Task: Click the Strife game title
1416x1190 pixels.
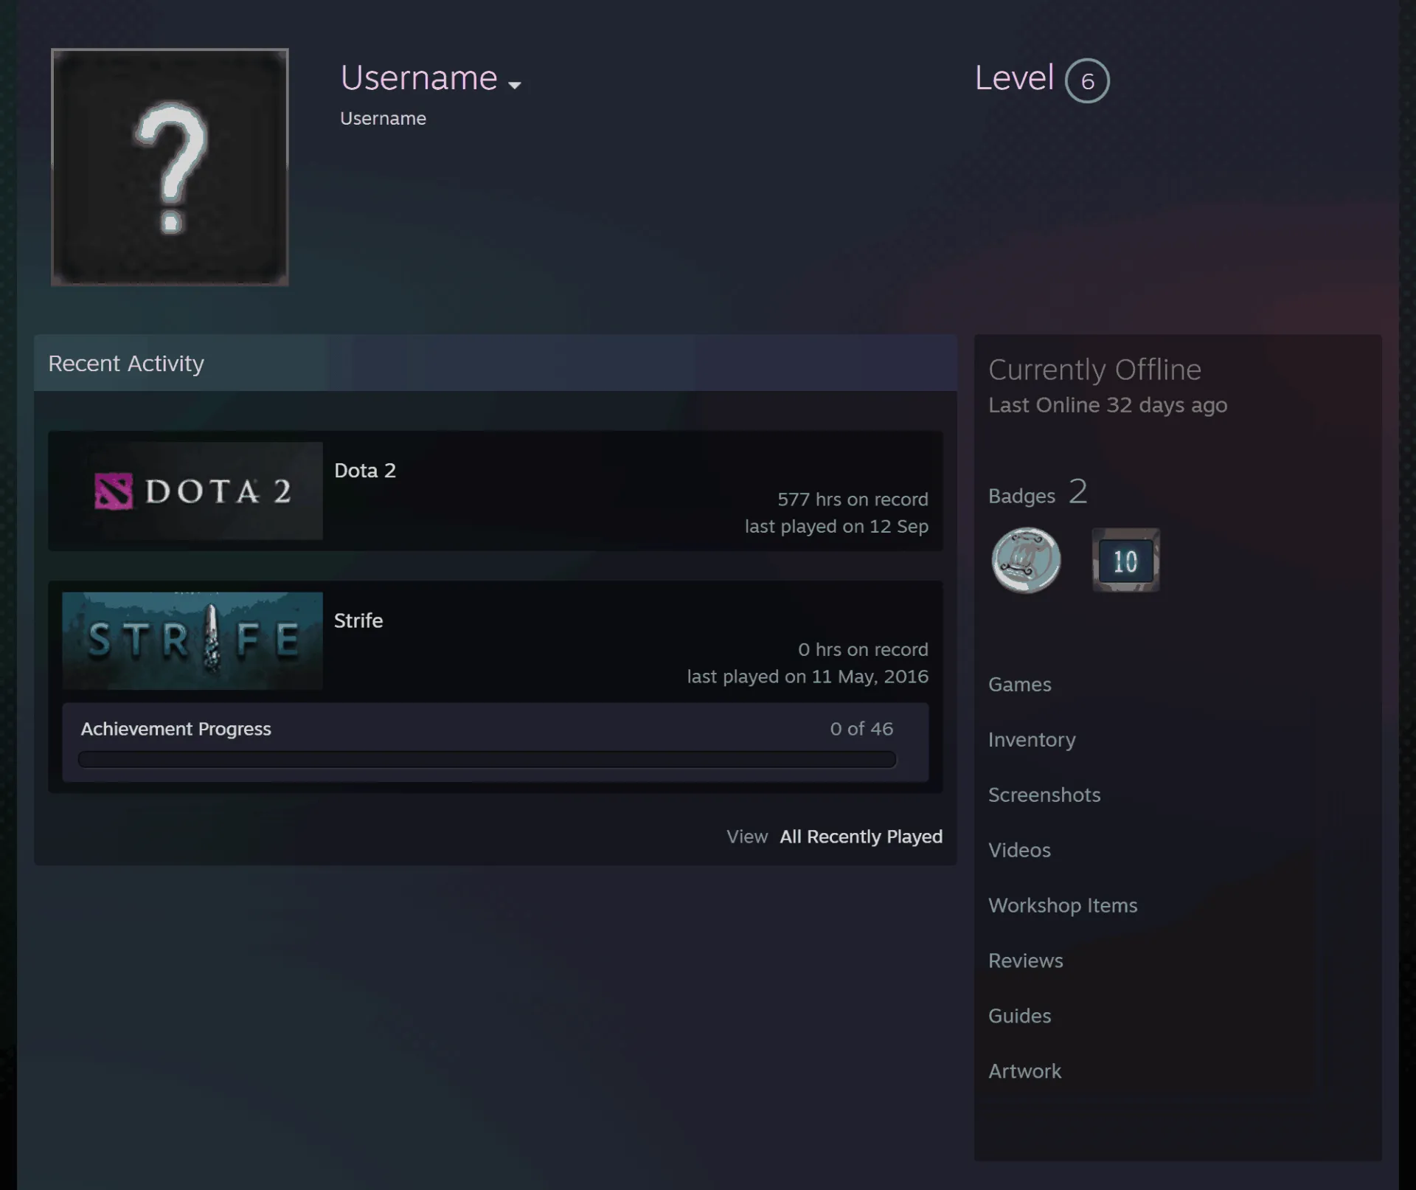Action: click(358, 620)
